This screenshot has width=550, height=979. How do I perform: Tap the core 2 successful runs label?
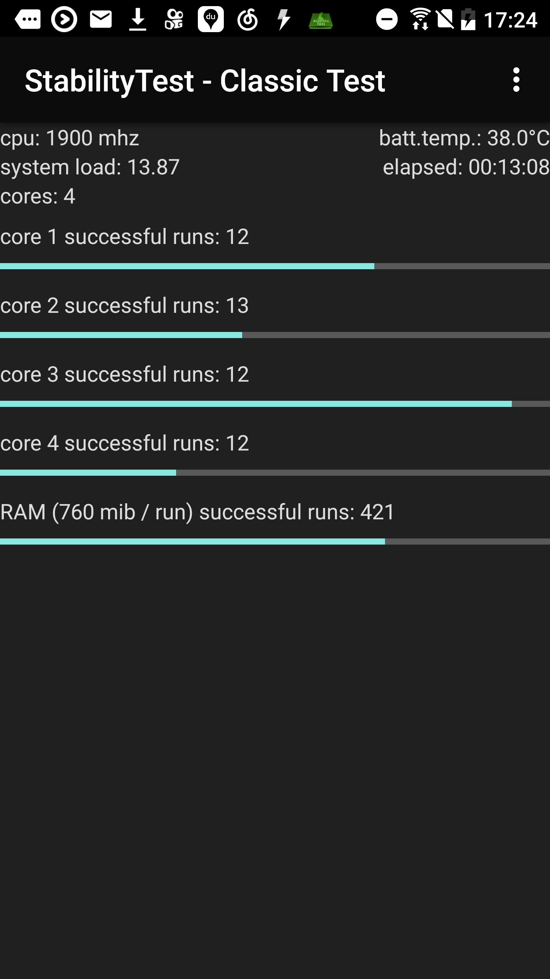pyautogui.click(x=125, y=306)
